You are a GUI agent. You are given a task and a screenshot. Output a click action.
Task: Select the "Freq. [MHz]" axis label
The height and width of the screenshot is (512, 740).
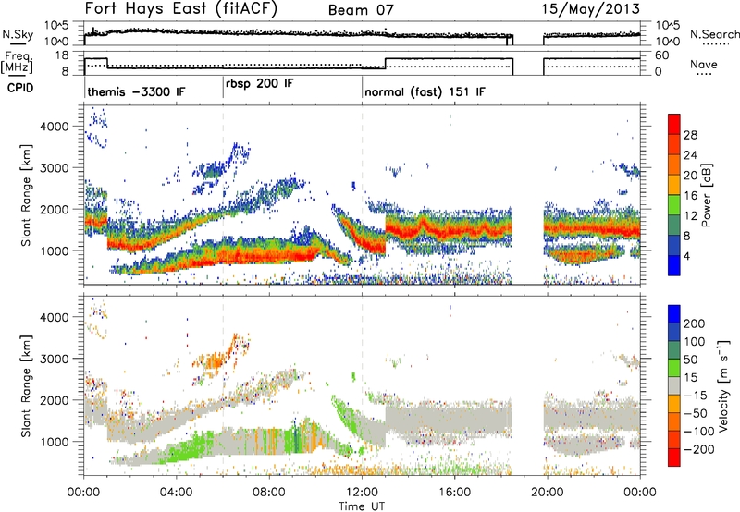point(17,62)
